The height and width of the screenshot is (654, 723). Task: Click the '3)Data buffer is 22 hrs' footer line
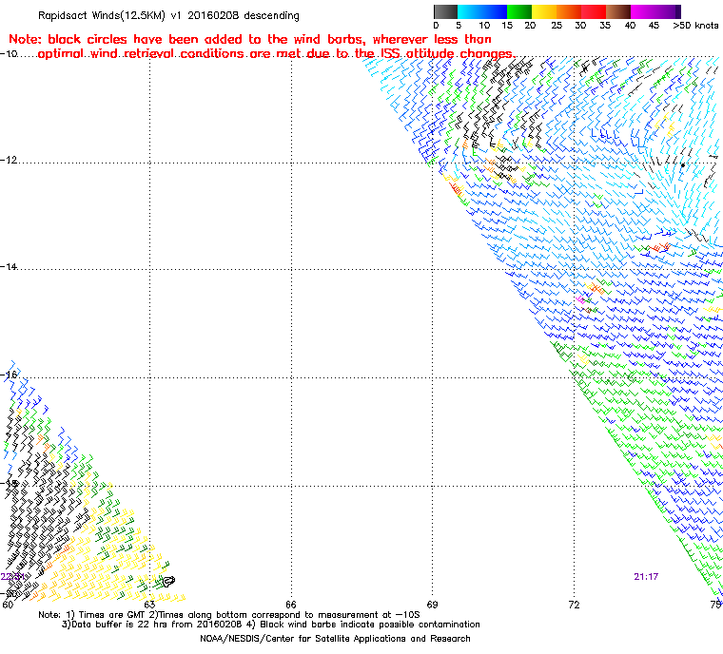[x=271, y=625]
